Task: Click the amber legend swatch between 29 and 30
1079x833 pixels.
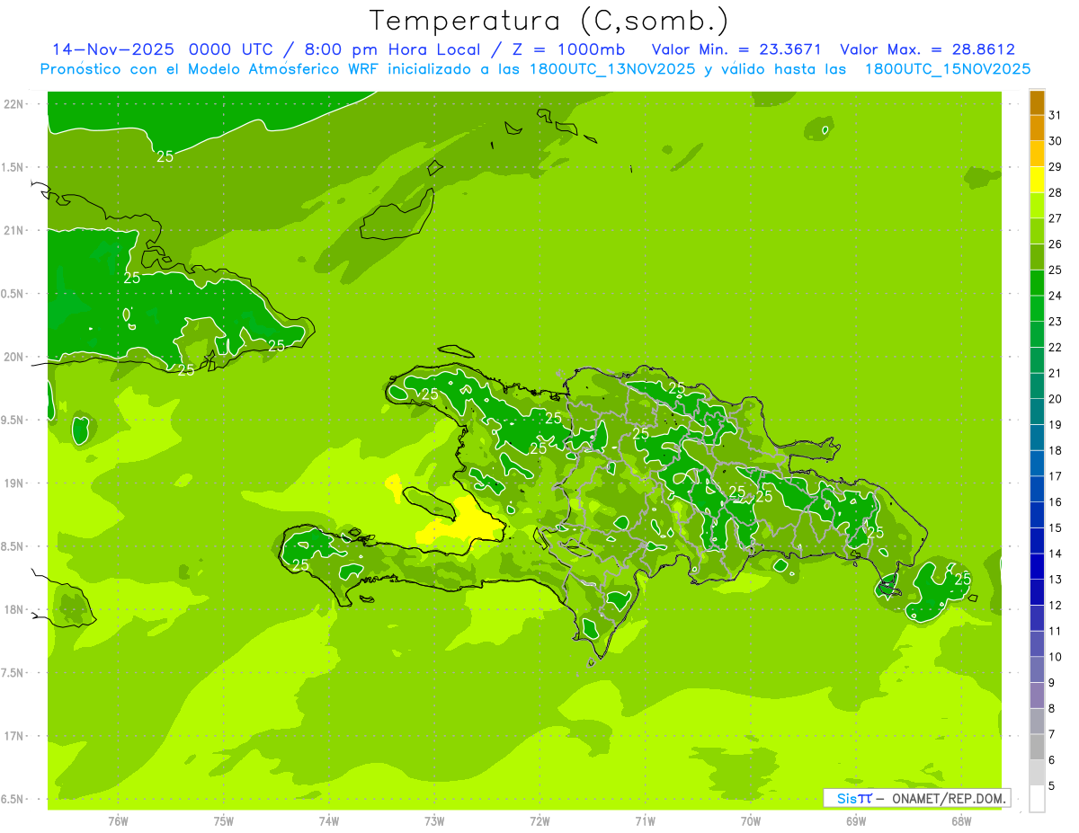Action: pyautogui.click(x=1037, y=155)
